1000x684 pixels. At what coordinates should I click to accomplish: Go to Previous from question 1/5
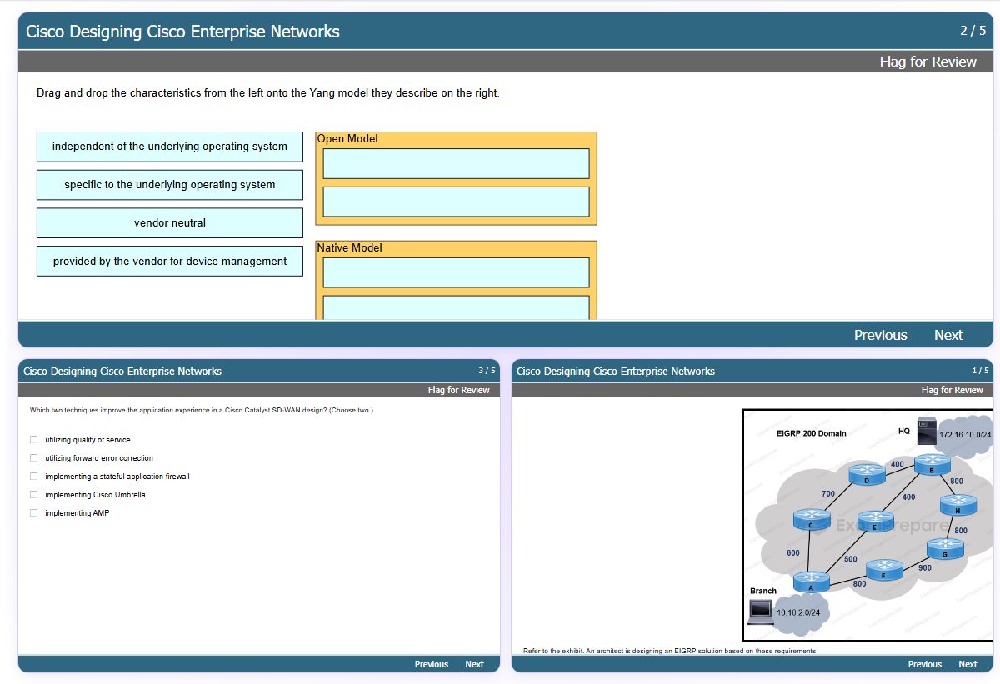coord(925,664)
